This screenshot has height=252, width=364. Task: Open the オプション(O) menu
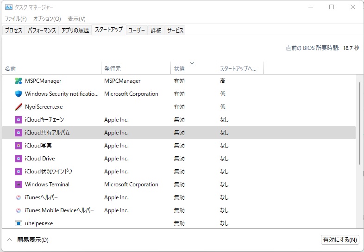(47, 19)
